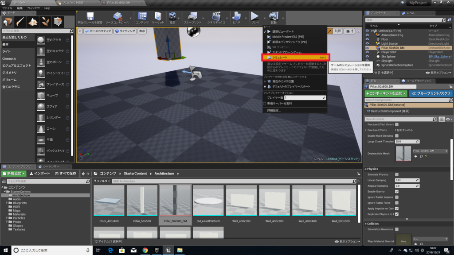Open Settings from the main toolbar

tap(172, 18)
